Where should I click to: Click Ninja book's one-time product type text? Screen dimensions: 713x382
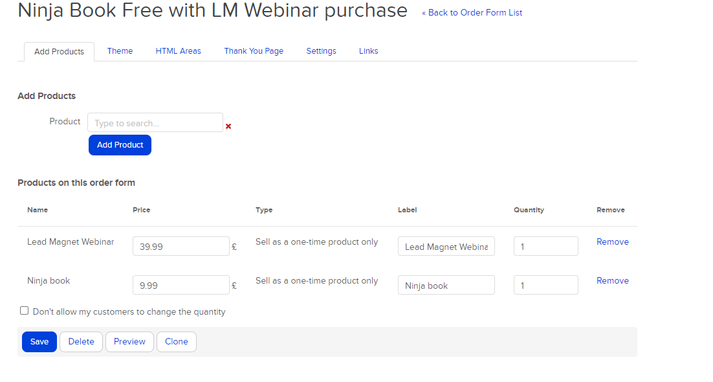316,280
